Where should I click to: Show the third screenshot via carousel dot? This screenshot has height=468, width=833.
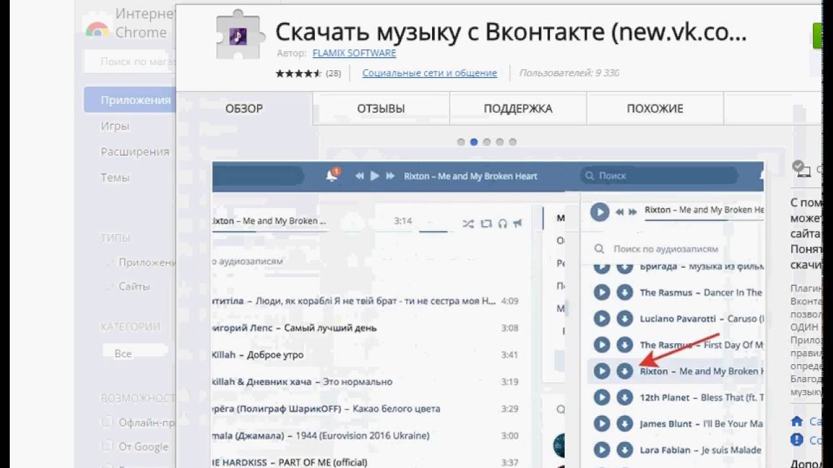click(x=487, y=142)
